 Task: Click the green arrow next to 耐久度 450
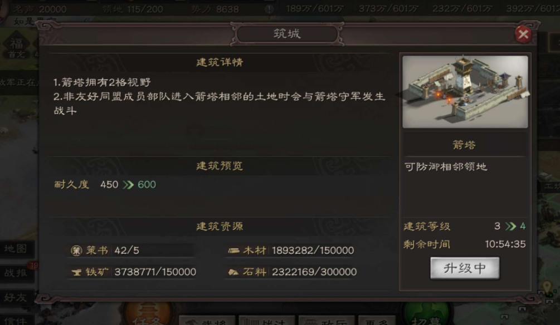pos(128,185)
